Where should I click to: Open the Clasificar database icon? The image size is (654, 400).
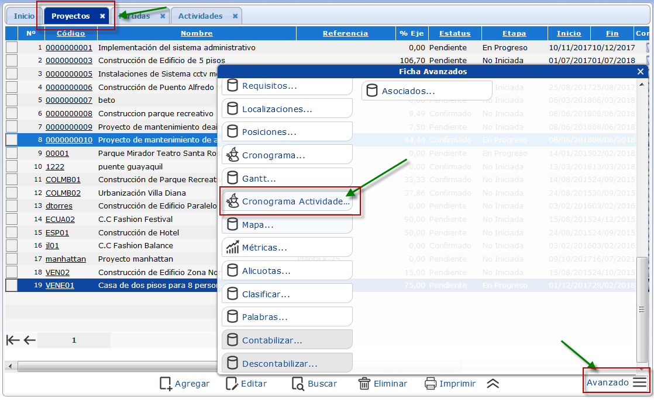tap(232, 294)
